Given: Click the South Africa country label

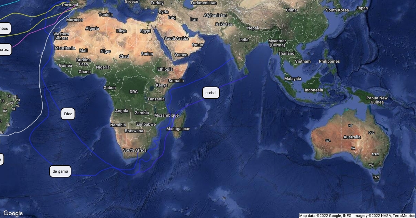Looking at the screenshot, I should click(x=135, y=150).
